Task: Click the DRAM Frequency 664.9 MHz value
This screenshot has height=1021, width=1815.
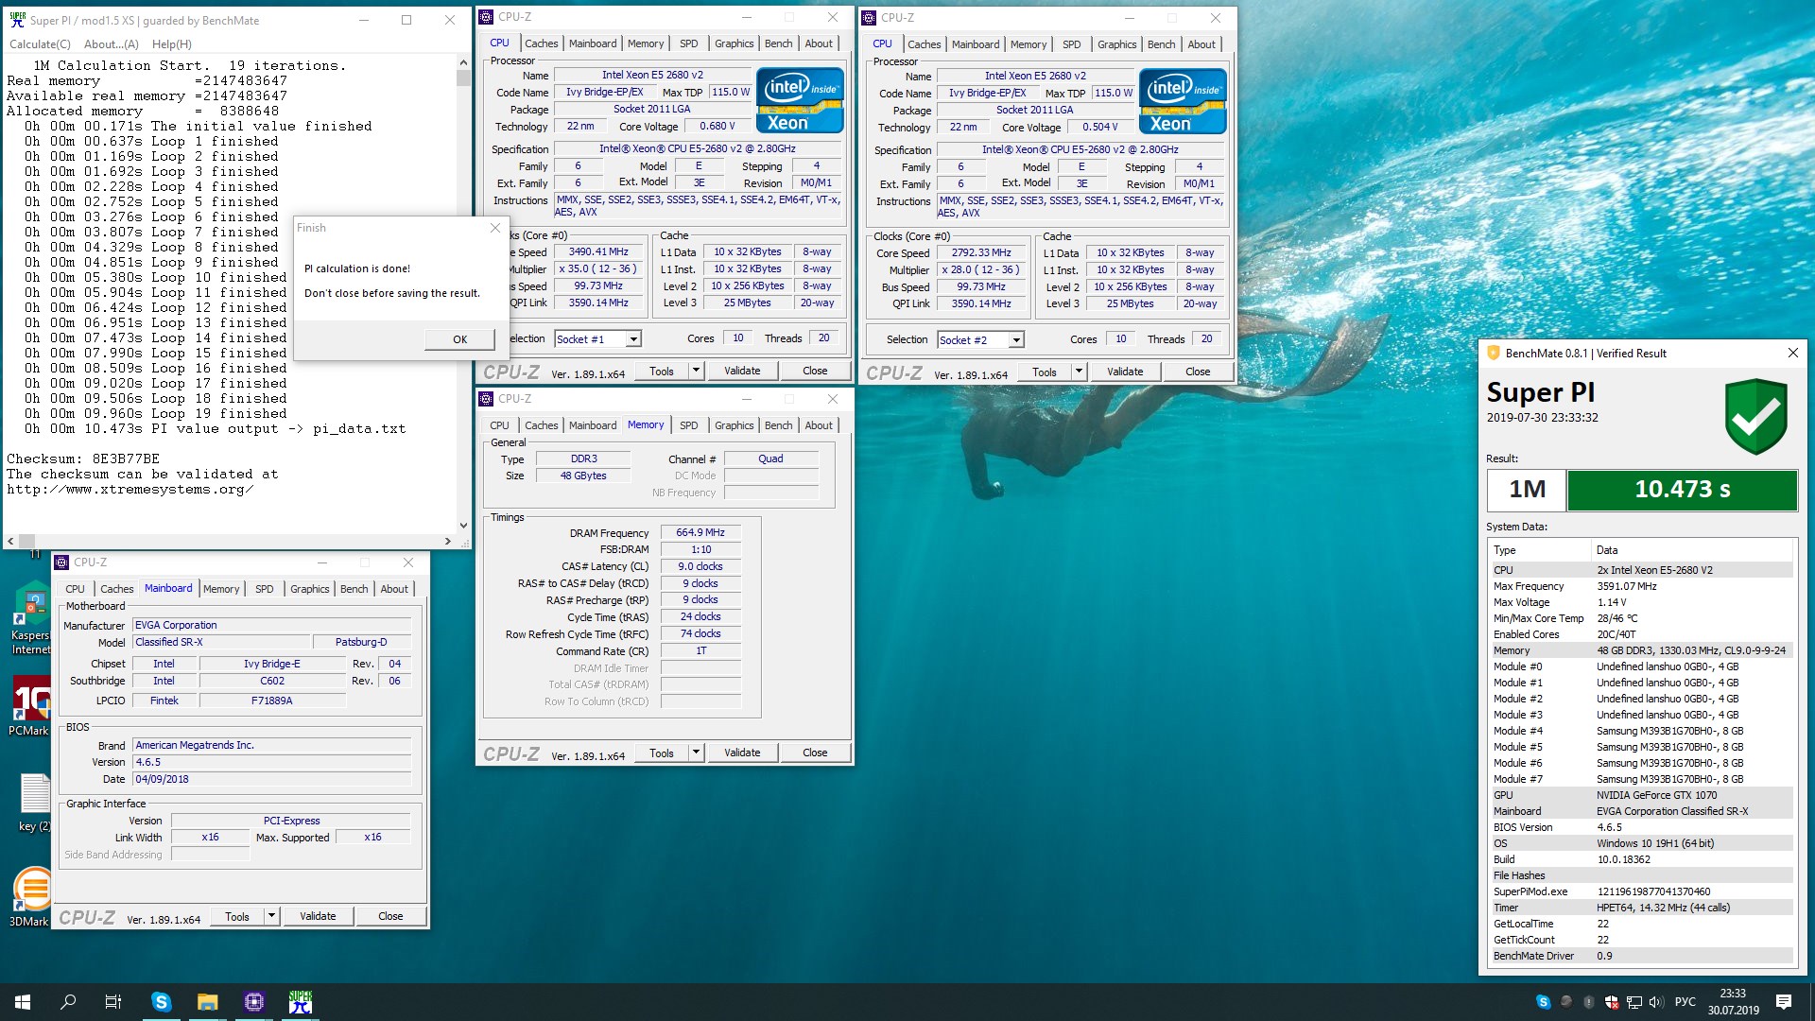Action: [x=700, y=532]
